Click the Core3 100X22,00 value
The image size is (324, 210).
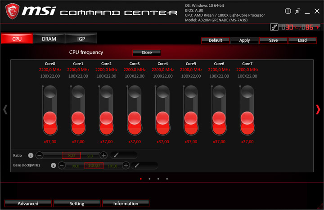click(135, 76)
